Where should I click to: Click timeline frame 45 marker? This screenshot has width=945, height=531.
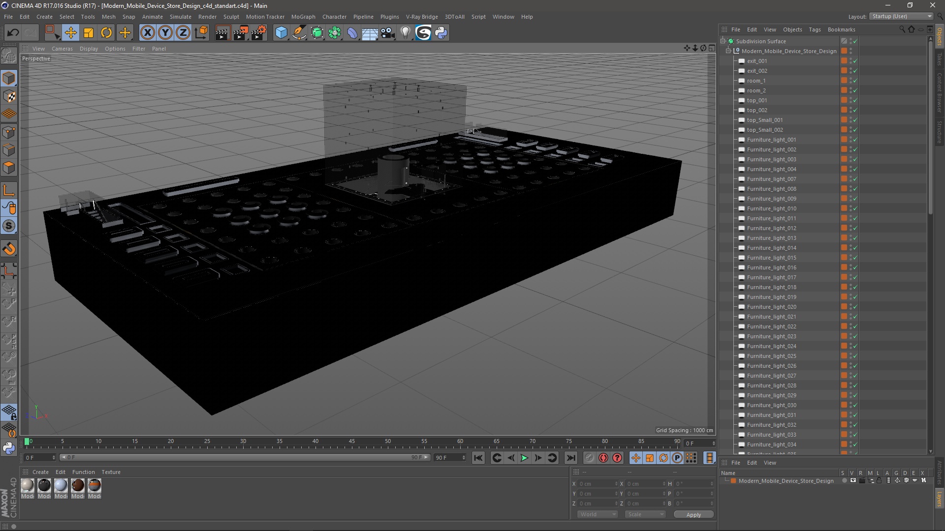(x=351, y=442)
